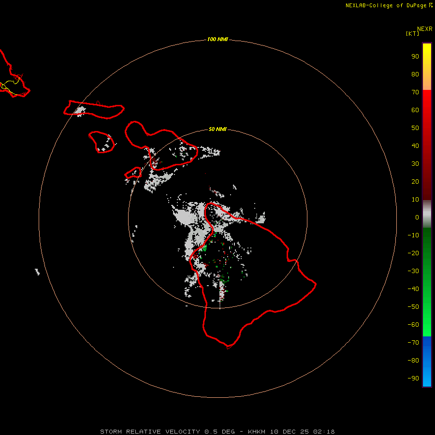Click the -70 value on the velocity scale
The image size is (435, 435).
pos(413,343)
